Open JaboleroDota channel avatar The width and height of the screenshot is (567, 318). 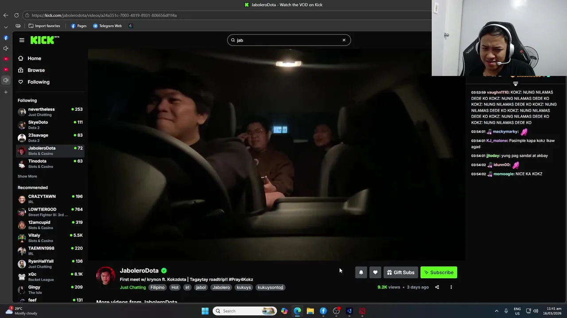(105, 276)
